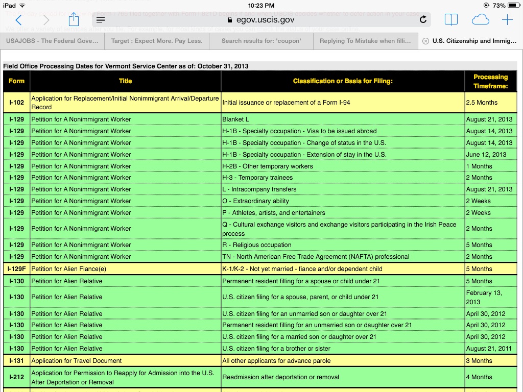Open the share sheet icon
Image resolution: width=523 pixels, height=392 pixels.
coord(74,19)
